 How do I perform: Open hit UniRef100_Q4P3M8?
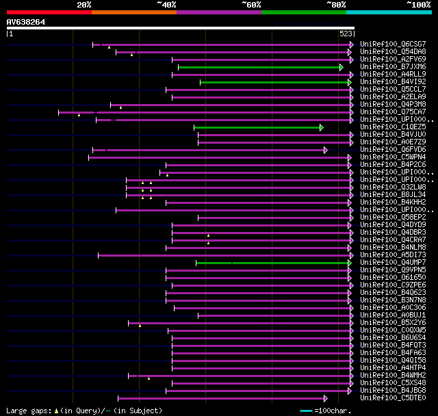pyautogui.click(x=393, y=105)
